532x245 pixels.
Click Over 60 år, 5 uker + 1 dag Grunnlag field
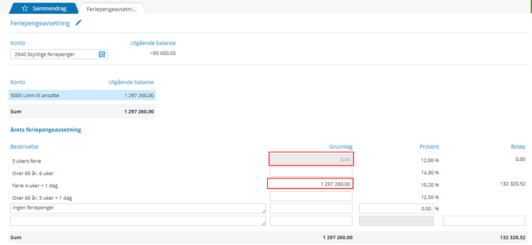(x=311, y=196)
